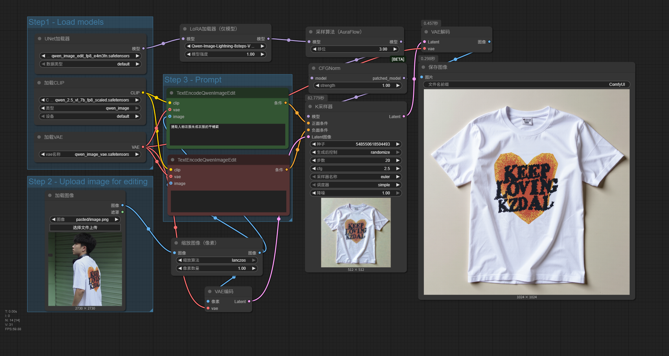Increase 步数 with its right arrow
This screenshot has height=356, width=669.
coord(398,161)
